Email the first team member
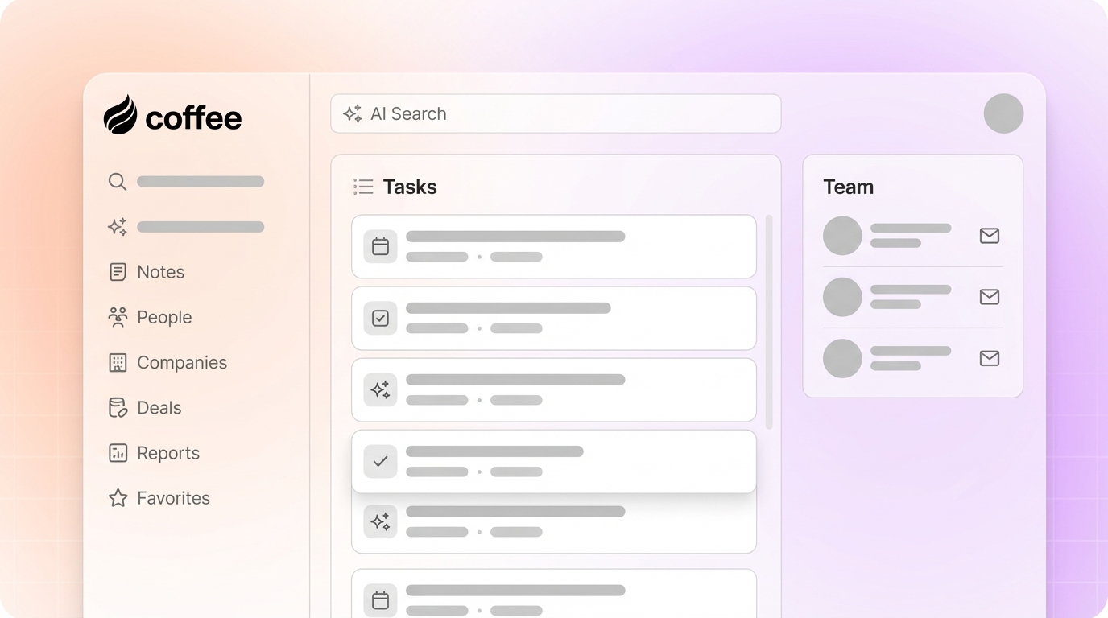Image resolution: width=1108 pixels, height=618 pixels. pos(989,236)
